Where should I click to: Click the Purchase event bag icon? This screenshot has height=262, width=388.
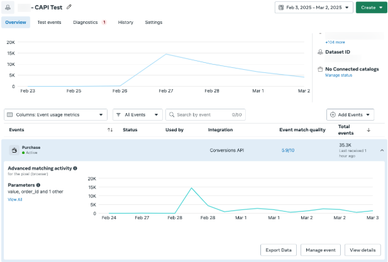pyautogui.click(x=14, y=150)
